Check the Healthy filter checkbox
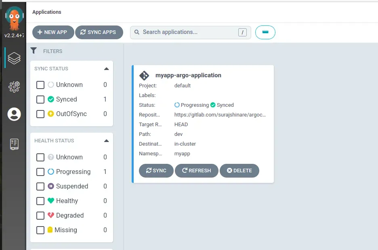378x250 pixels. (40, 201)
